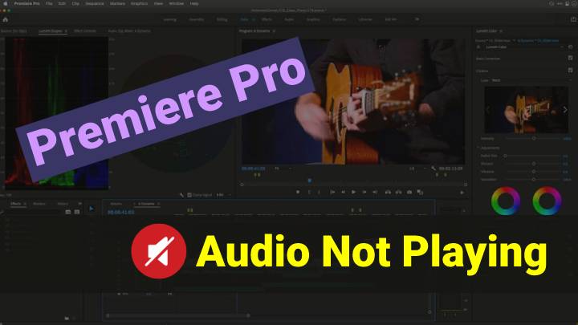Image resolution: width=578 pixels, height=325 pixels.
Task: Add a marker in the Program monitor
Action: click(298, 192)
